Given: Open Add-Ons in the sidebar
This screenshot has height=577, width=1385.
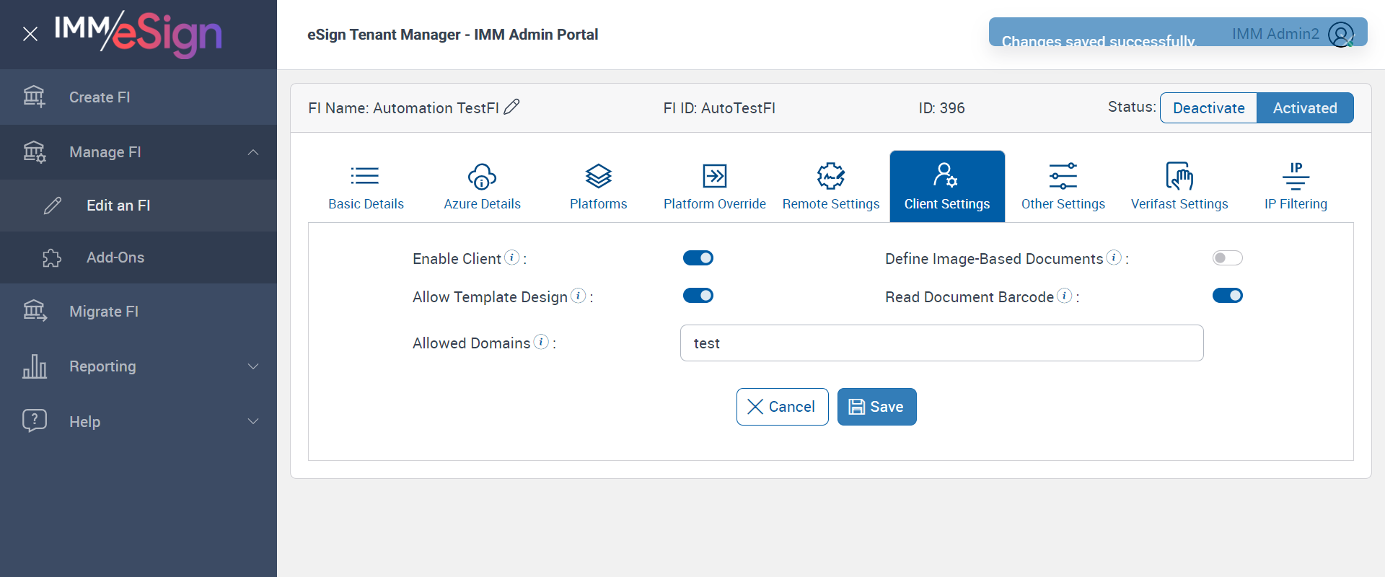Looking at the screenshot, I should click(115, 257).
